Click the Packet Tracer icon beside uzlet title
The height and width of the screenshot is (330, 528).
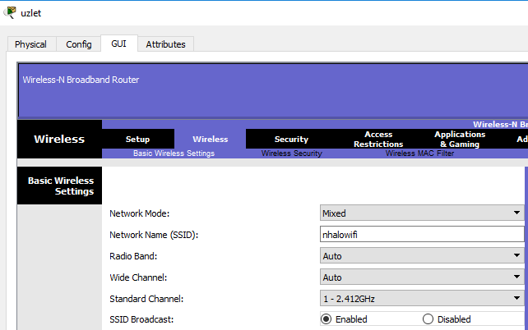(x=10, y=12)
